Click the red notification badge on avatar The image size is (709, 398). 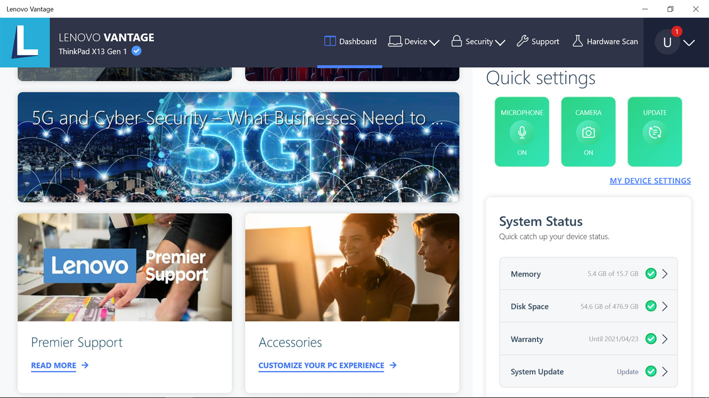click(677, 31)
